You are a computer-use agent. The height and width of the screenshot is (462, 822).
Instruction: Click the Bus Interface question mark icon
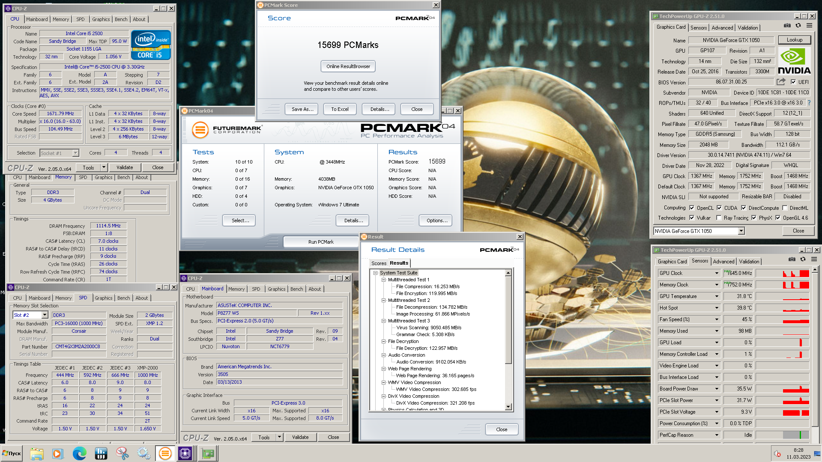click(x=809, y=103)
